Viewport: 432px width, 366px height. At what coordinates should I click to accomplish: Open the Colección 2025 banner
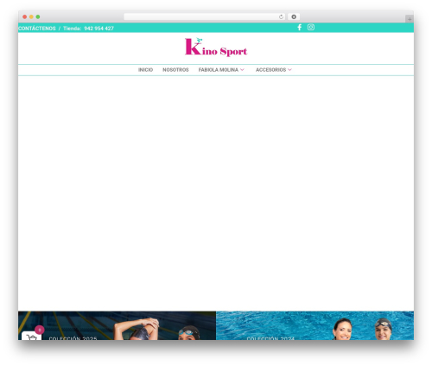(x=117, y=325)
